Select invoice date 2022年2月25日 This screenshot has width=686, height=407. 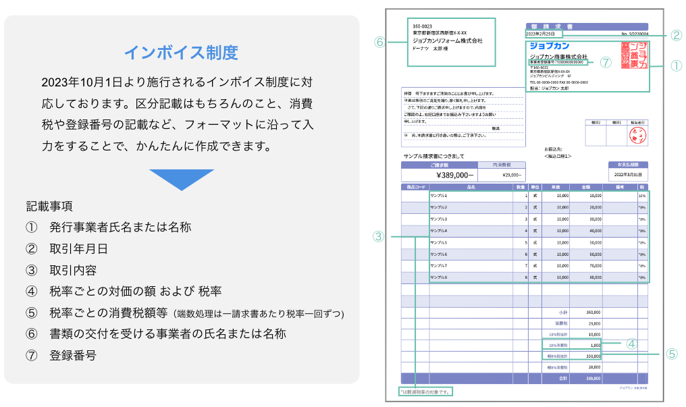pyautogui.click(x=540, y=34)
